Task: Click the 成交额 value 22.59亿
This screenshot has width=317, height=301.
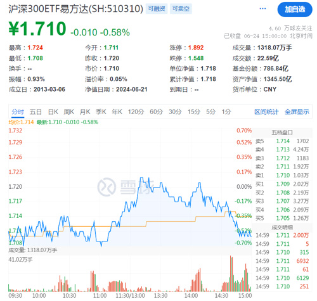Action: tap(268, 58)
